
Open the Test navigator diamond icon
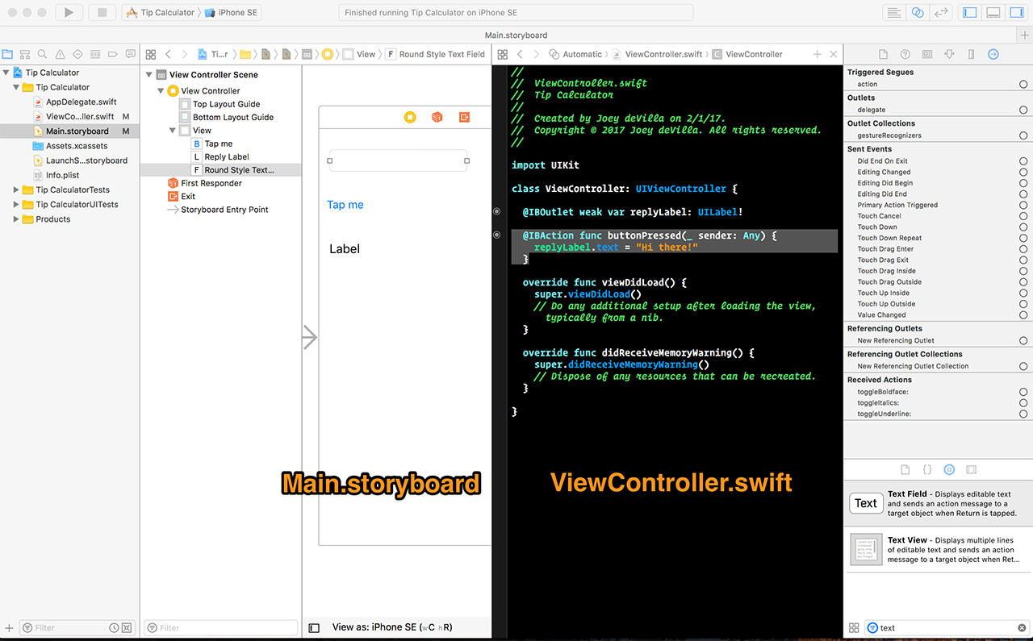tap(77, 54)
